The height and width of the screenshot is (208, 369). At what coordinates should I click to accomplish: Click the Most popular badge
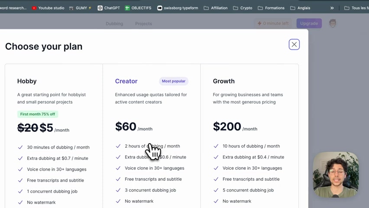174,81
